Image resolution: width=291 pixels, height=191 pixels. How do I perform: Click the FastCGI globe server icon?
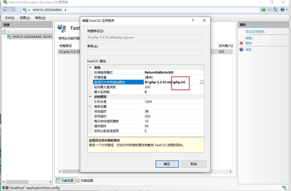point(62,28)
